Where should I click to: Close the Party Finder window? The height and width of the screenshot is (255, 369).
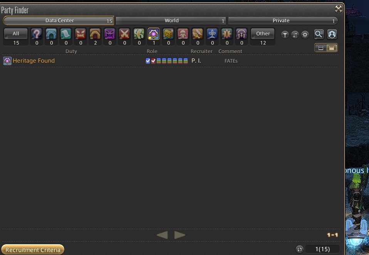(x=339, y=9)
